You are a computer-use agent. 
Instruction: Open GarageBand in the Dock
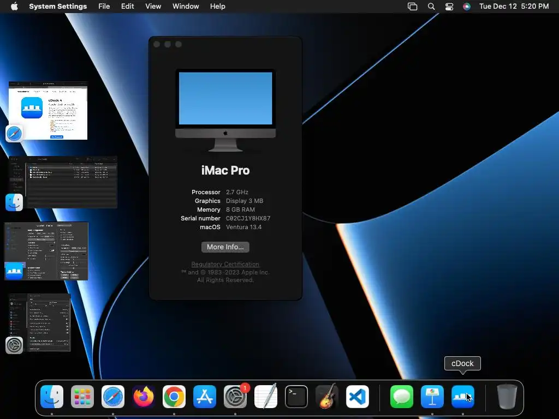pos(327,397)
